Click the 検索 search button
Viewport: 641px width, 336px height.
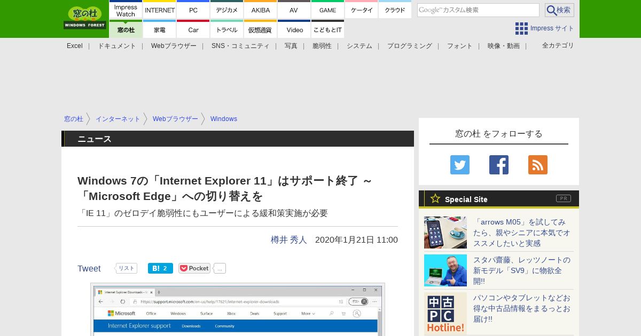point(559,10)
